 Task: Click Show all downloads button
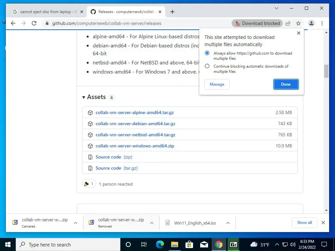tap(305, 223)
